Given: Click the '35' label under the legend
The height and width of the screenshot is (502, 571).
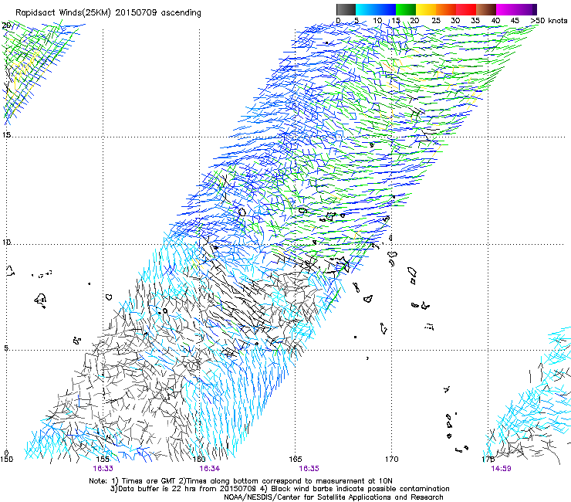Looking at the screenshot, I should (475, 21).
